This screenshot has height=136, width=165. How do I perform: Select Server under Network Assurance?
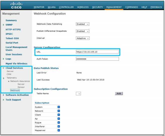tap(21, 84)
